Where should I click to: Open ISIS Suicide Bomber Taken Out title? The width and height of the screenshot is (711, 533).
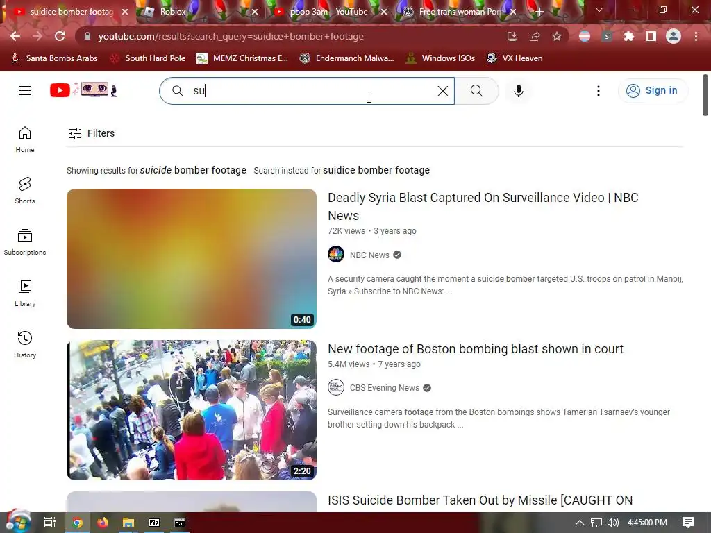(x=480, y=500)
